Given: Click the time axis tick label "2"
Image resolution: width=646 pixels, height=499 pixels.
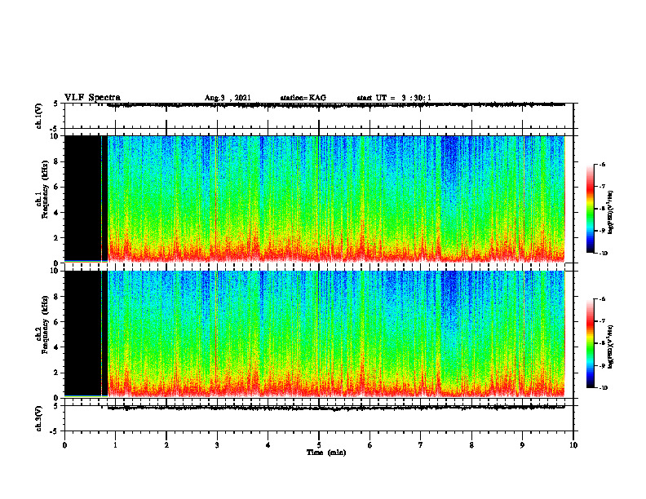Looking at the screenshot, I should [x=166, y=445].
